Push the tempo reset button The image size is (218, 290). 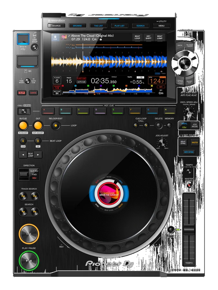tap(171, 230)
